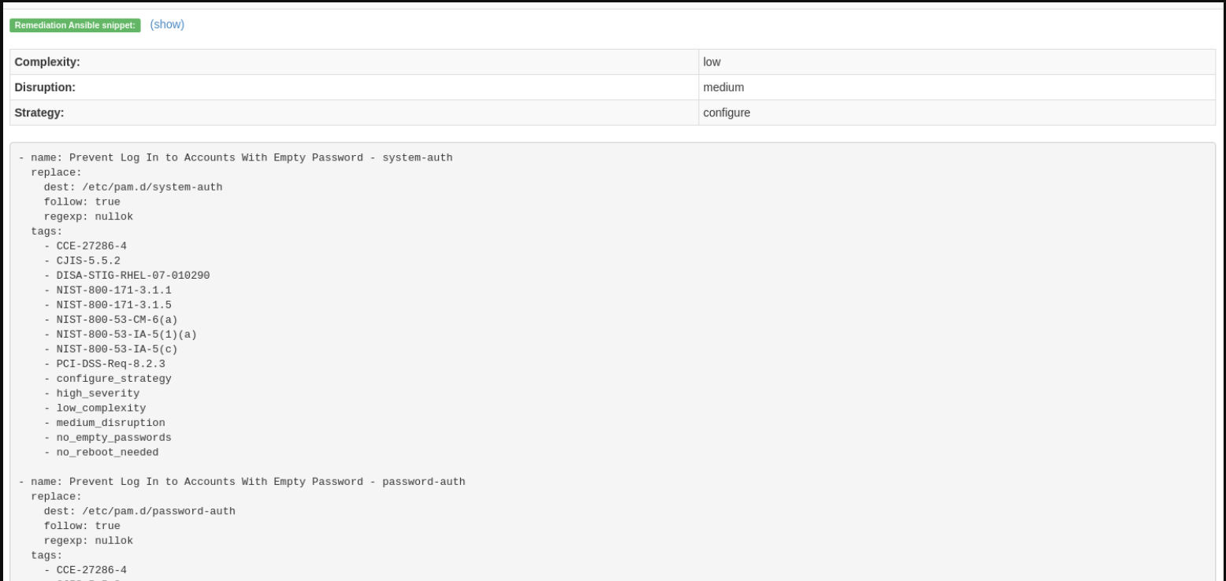
Task: Select the Disruption: row label
Action: coord(355,87)
